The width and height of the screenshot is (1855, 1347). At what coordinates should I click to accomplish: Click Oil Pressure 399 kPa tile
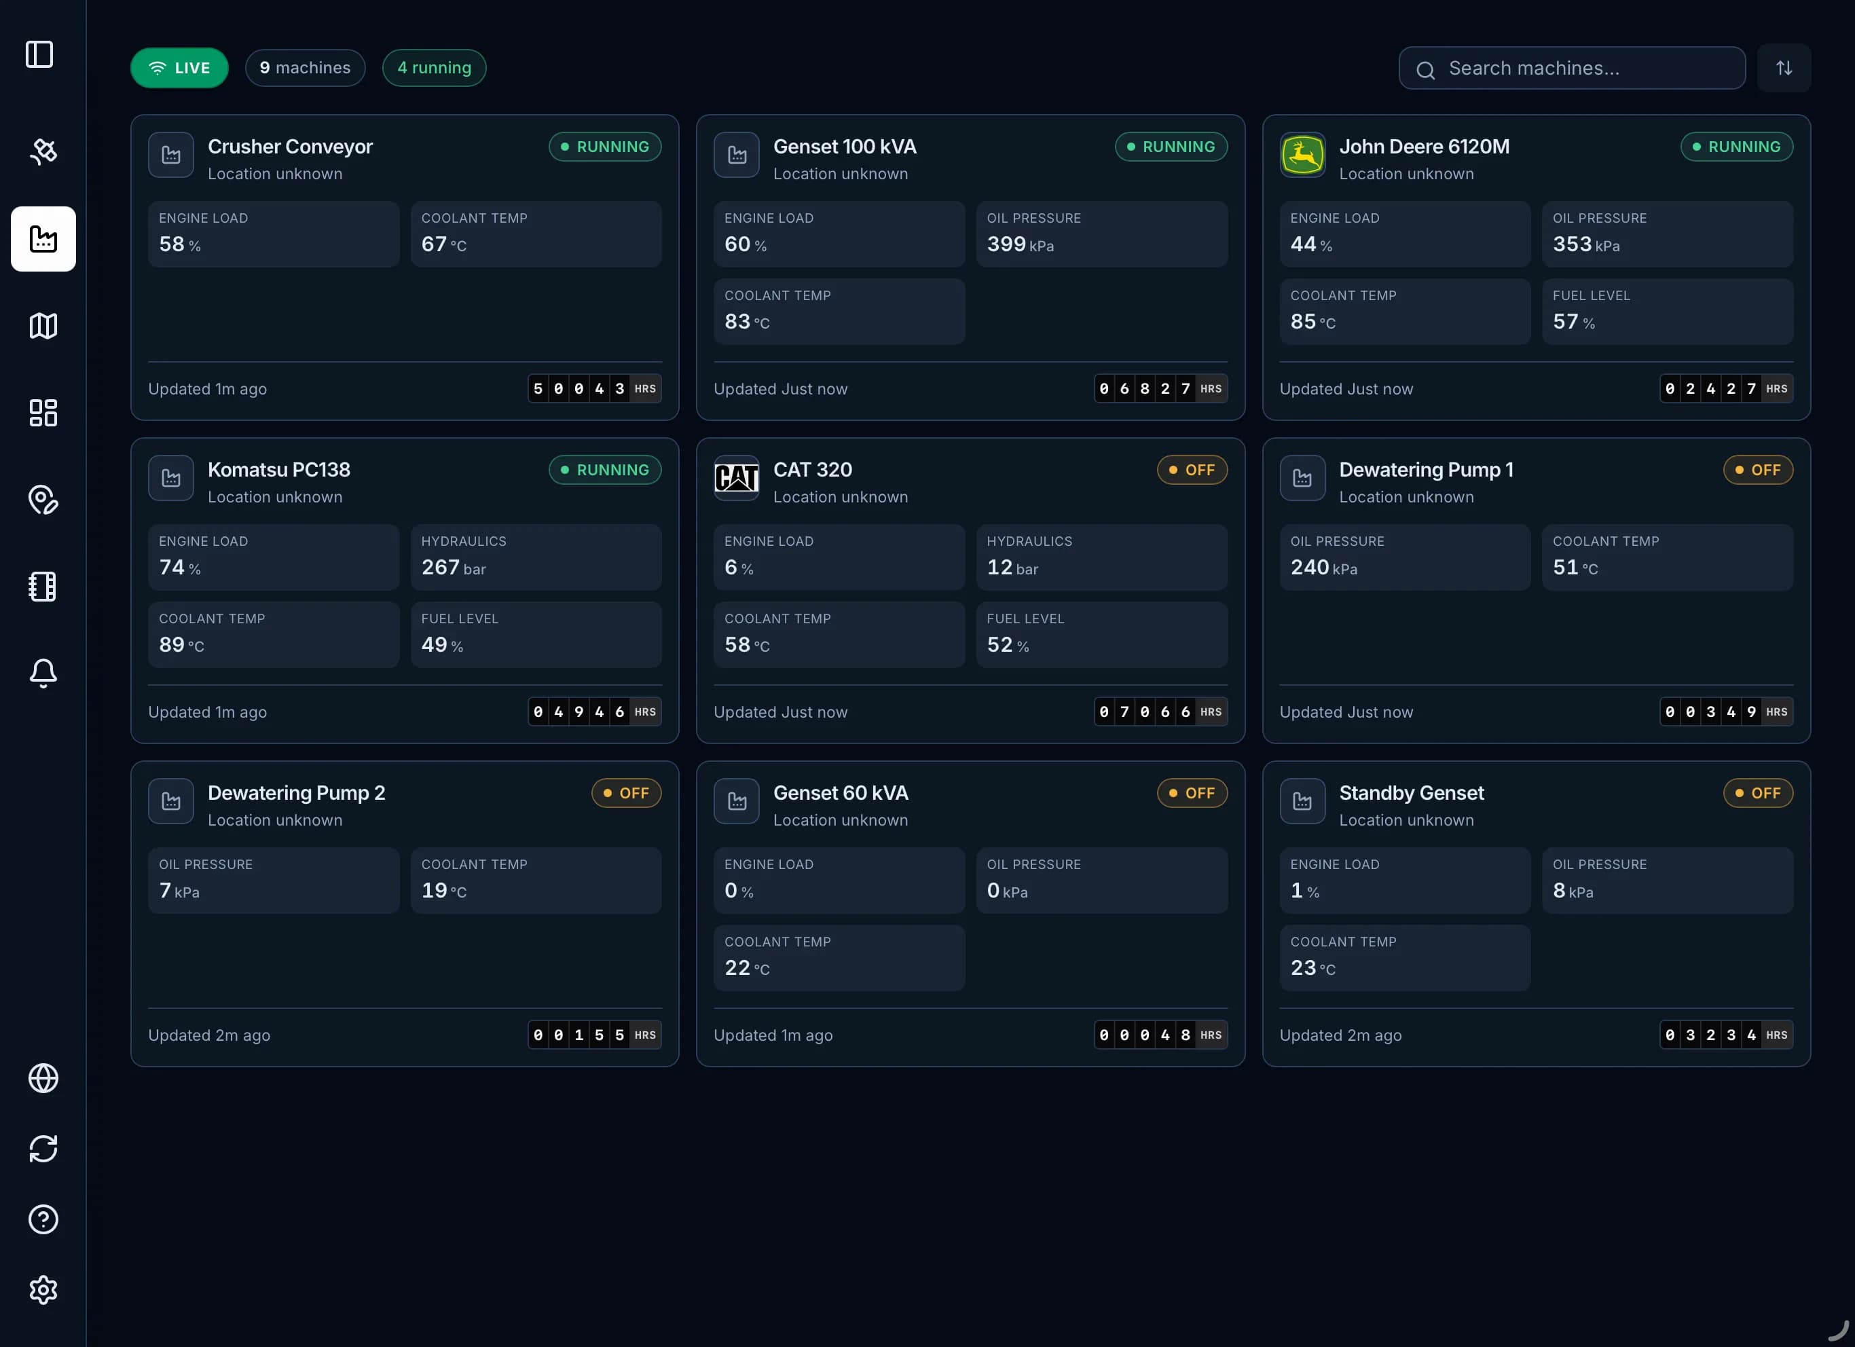[1102, 234]
